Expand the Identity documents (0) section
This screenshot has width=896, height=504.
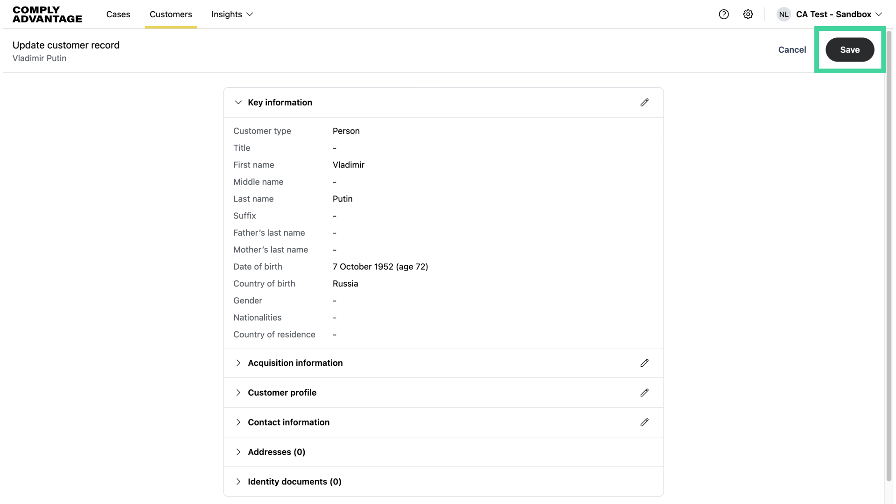[x=238, y=482]
